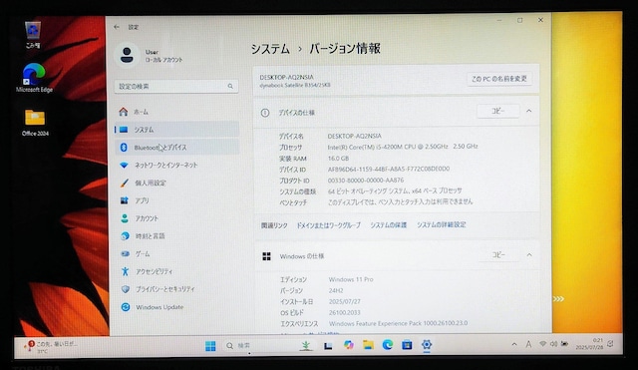Show hidden tray icons chevron
Image resolution: width=638 pixels, height=370 pixels.
[x=514, y=344]
